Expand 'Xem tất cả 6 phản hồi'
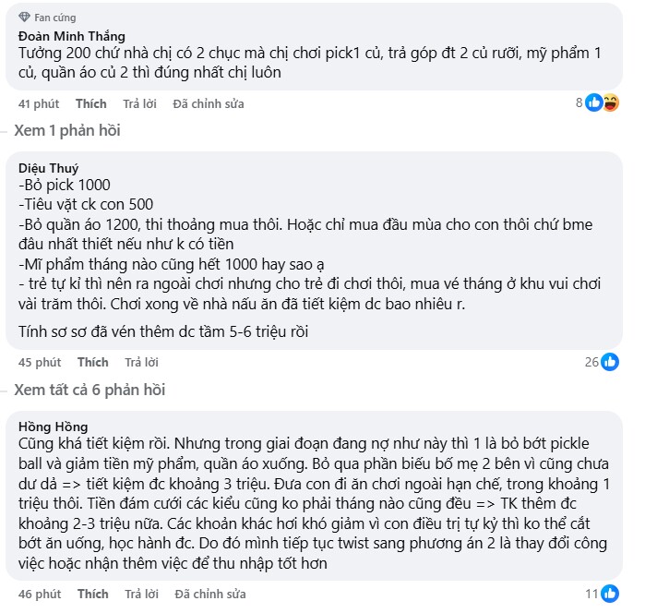Image resolution: width=645 pixels, height=613 pixels. (90, 390)
